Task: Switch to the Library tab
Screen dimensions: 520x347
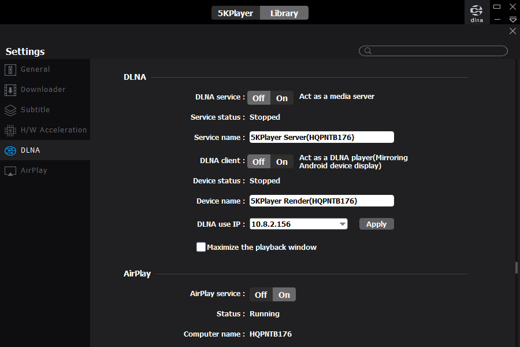Action: (284, 13)
